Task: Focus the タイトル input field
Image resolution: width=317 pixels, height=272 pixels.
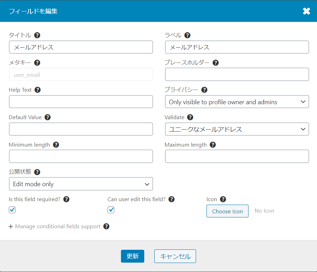Action: 81,47
